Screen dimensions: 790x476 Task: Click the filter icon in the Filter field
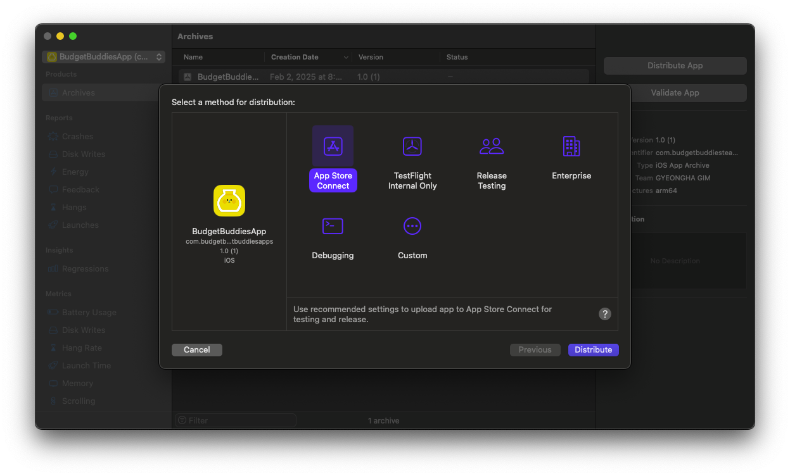(x=182, y=420)
